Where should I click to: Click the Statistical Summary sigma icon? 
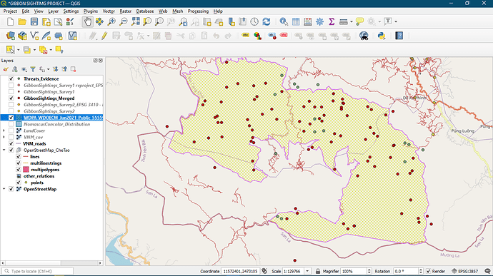click(x=332, y=21)
